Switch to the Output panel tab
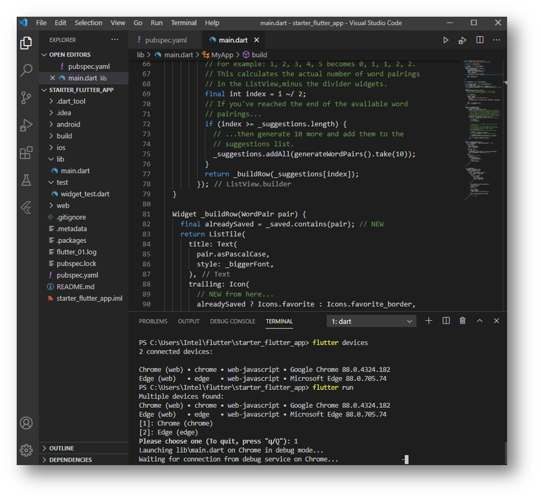This screenshot has width=541, height=499. click(189, 321)
